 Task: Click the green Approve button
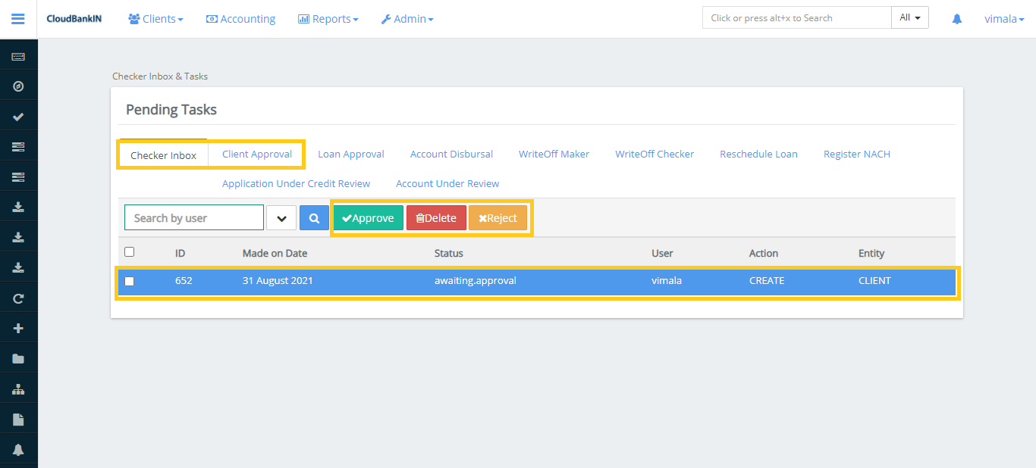[x=368, y=217]
